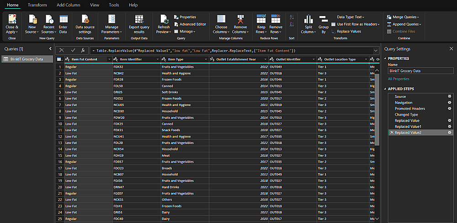Switch to the Transform ribbon tab
457x223 pixels.
(37, 5)
